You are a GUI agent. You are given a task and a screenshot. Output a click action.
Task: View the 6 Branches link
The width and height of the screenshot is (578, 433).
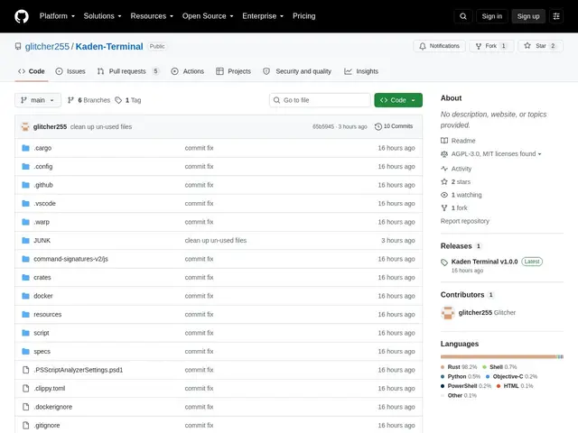click(x=89, y=100)
